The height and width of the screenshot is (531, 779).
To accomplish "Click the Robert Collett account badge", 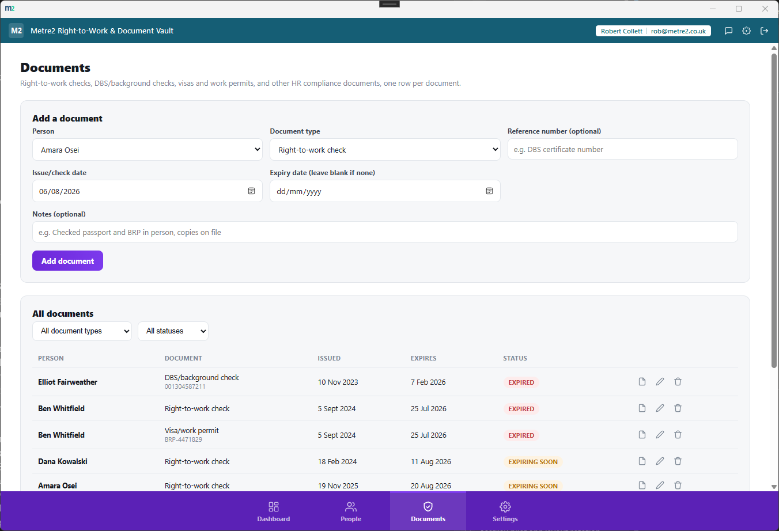I will pos(653,31).
